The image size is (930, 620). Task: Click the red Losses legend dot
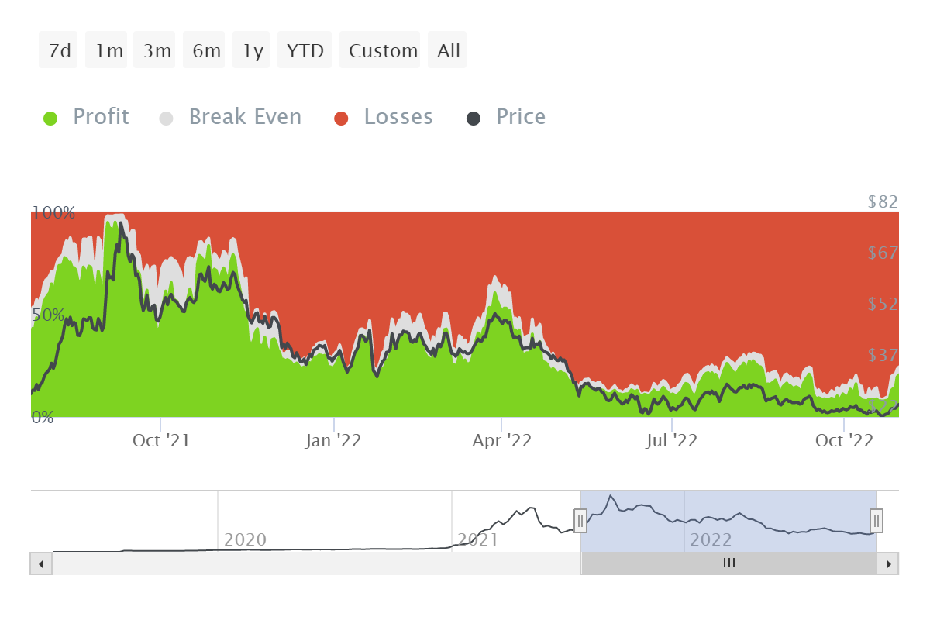pyautogui.click(x=342, y=119)
